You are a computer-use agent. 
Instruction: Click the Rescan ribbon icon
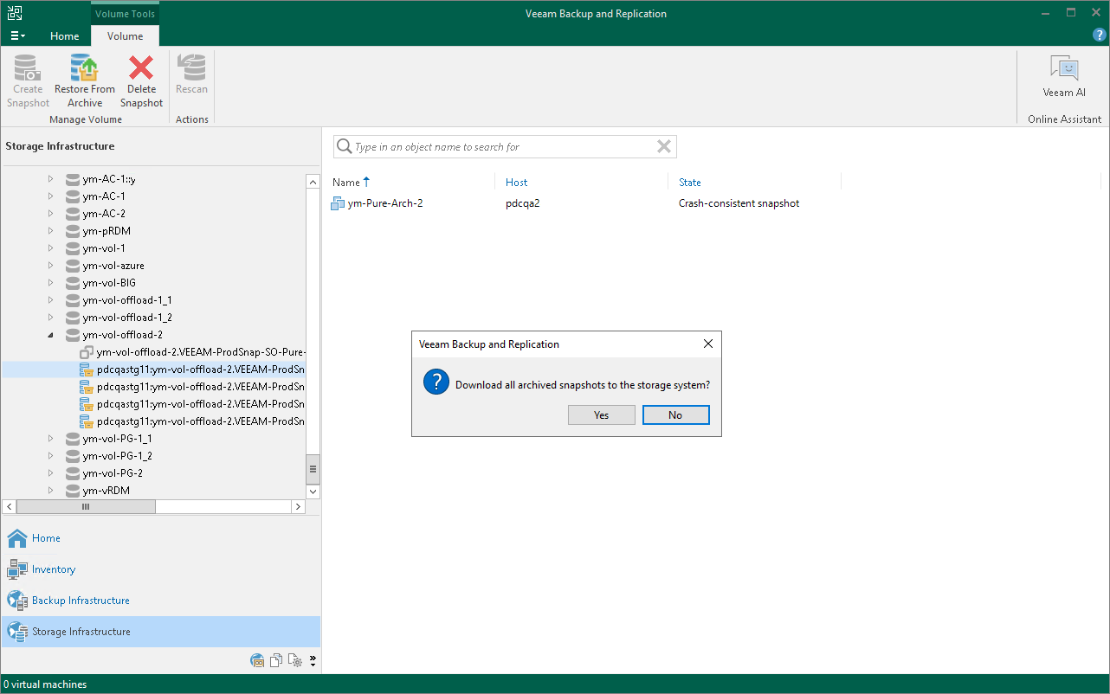(x=191, y=67)
